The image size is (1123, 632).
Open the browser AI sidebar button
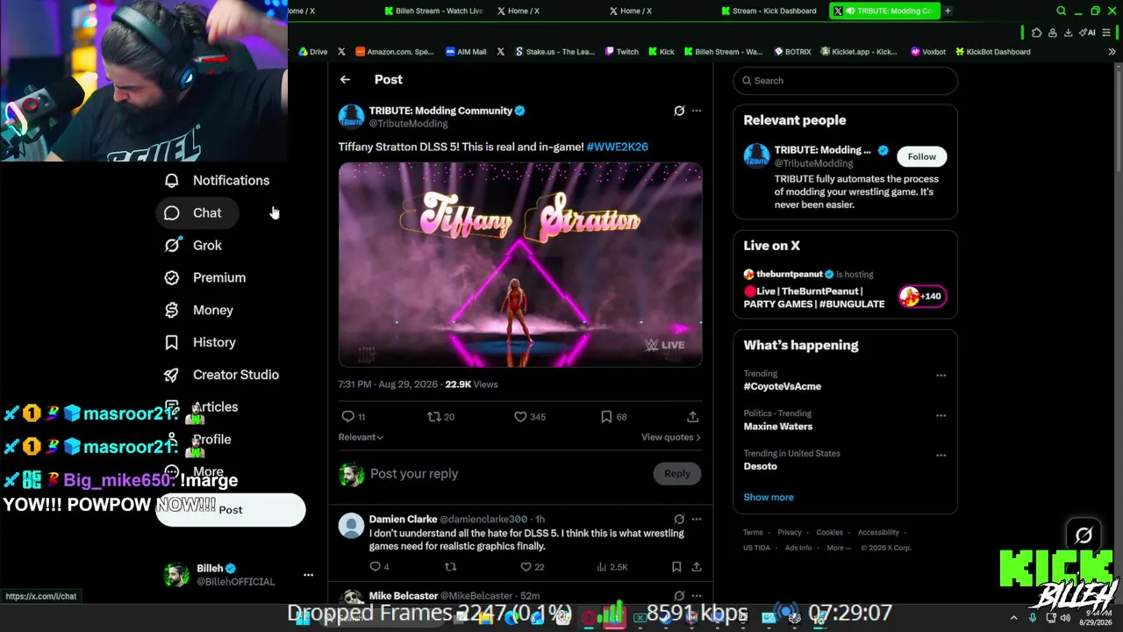click(1087, 32)
